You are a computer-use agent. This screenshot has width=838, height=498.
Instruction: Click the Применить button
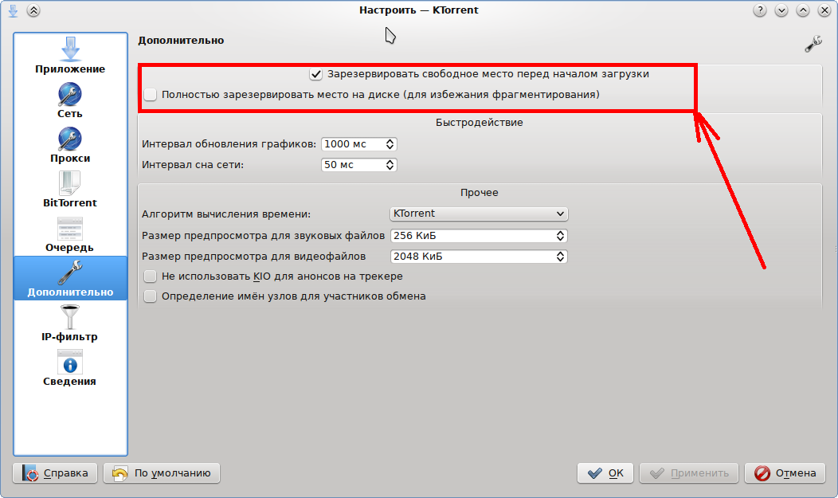(x=689, y=473)
